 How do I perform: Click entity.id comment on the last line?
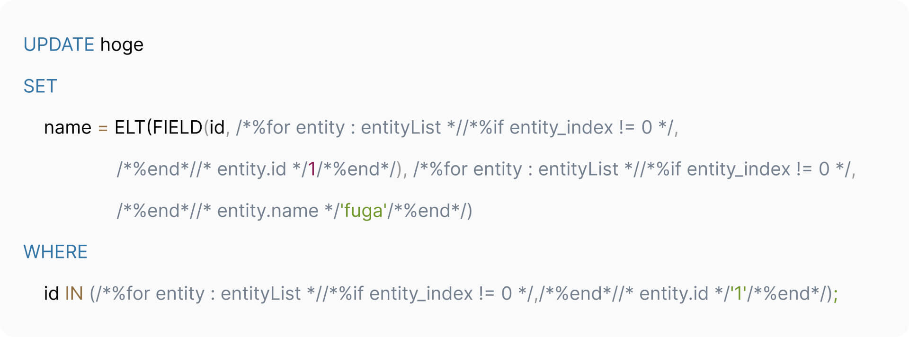[674, 293]
